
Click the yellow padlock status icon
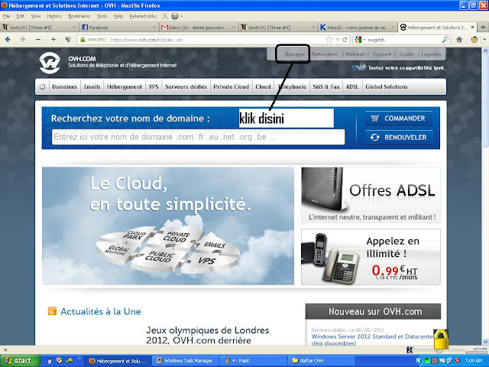(x=441, y=339)
